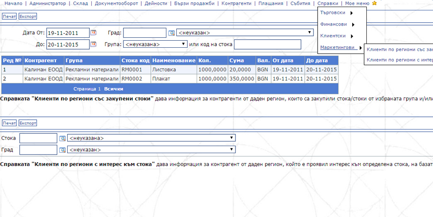This screenshot has width=433, height=217.
Task: Focus the top Град code field
Action: 145,33
